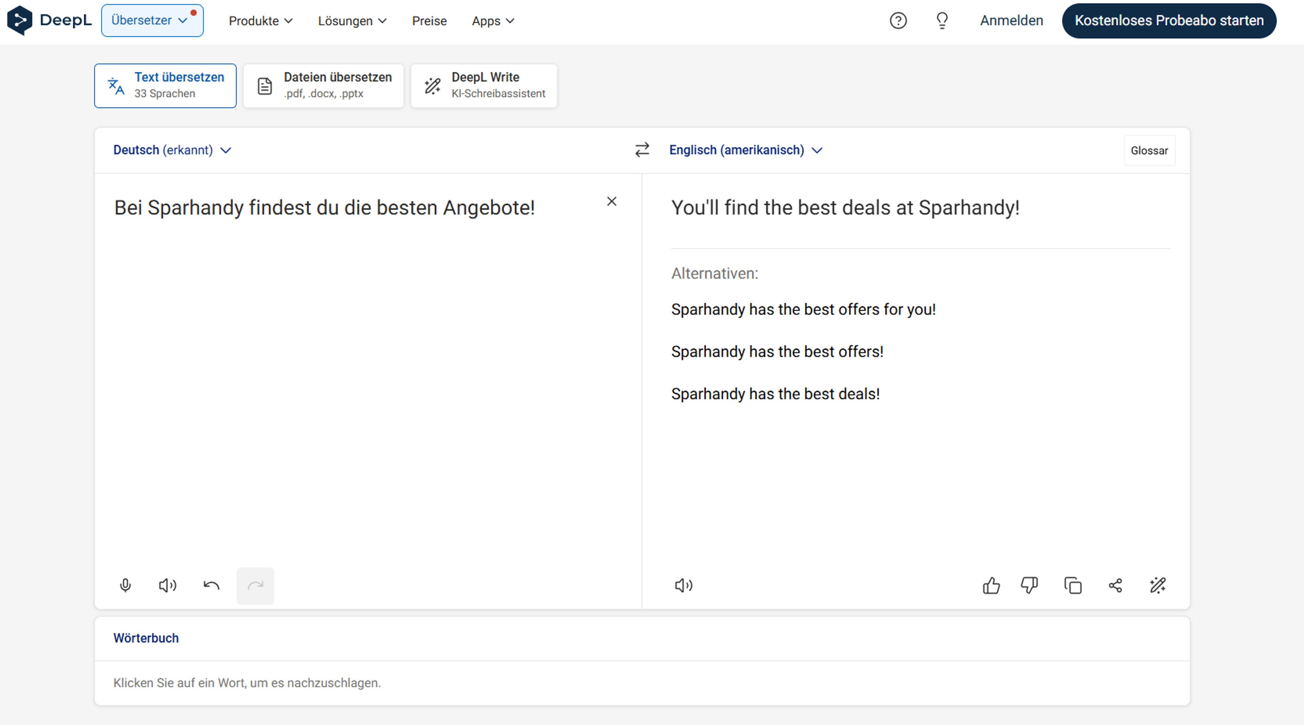Play audio of the English translation
1304x726 pixels.
pos(683,586)
